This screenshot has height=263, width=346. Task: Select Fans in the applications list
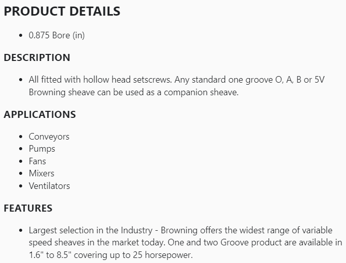[37, 161]
